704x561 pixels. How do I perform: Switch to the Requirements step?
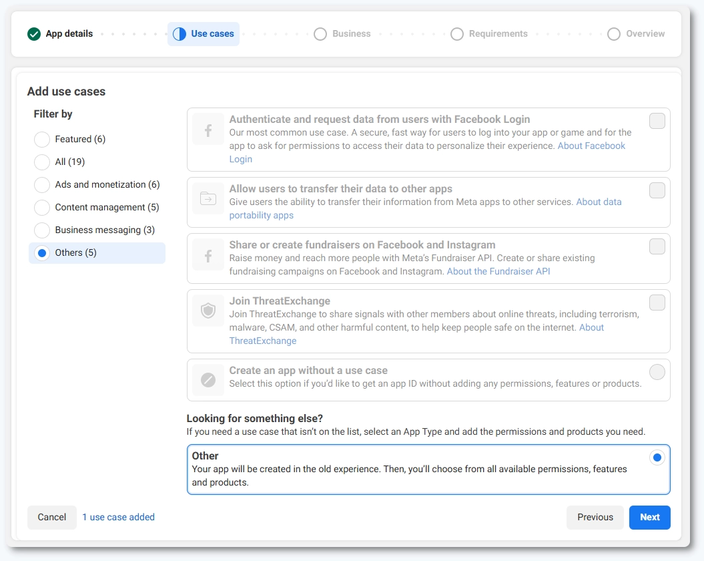tap(456, 33)
